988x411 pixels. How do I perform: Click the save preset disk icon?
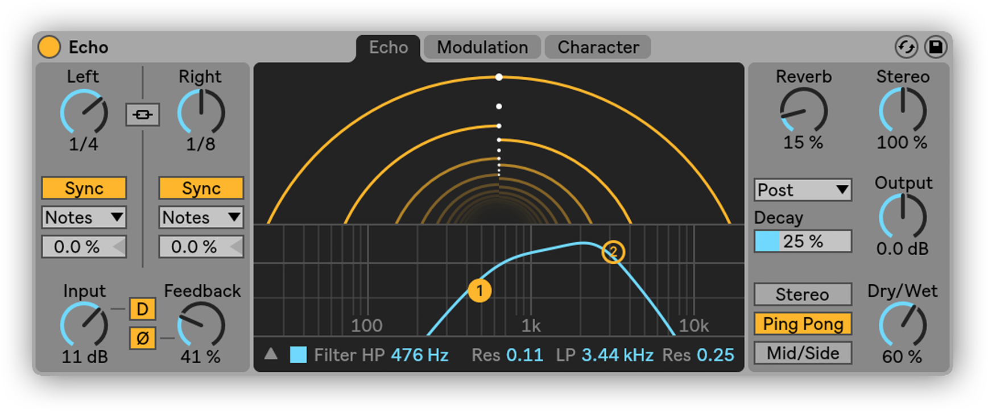tap(936, 47)
